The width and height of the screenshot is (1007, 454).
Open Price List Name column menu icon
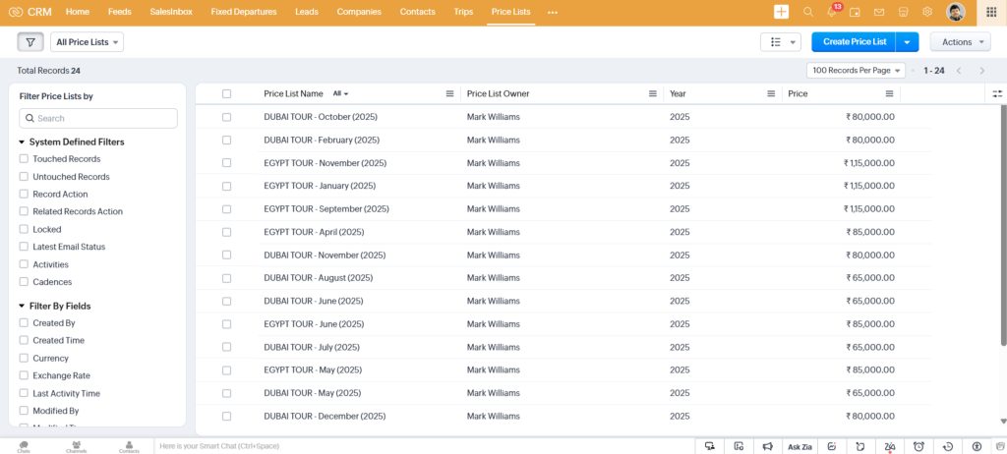pyautogui.click(x=449, y=93)
